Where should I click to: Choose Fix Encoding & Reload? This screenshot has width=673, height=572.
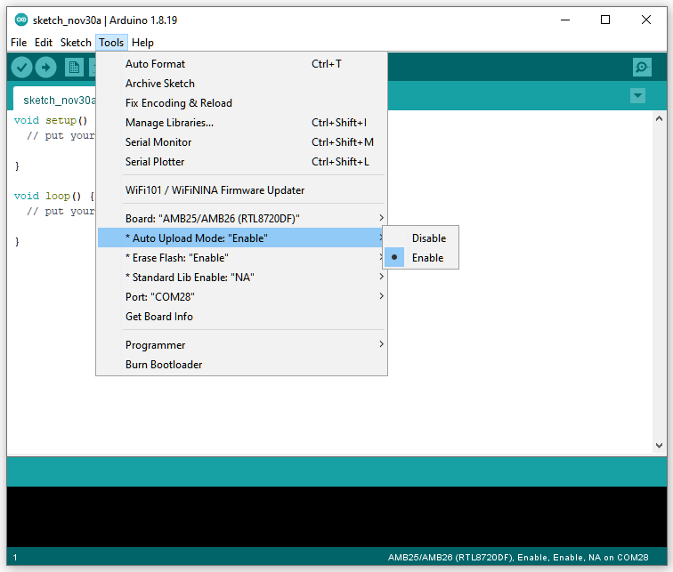click(242, 103)
